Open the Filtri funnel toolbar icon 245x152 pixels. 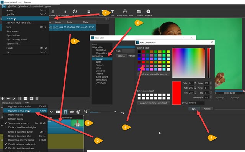coord(113,11)
